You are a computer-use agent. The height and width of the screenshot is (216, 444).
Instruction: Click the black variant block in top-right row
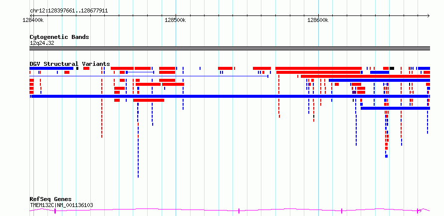[392, 68]
